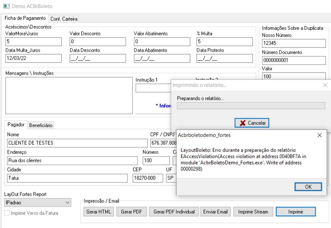The width and height of the screenshot is (331, 228).
Task: Click the Valor Abatimento input field
Action: click(162, 42)
